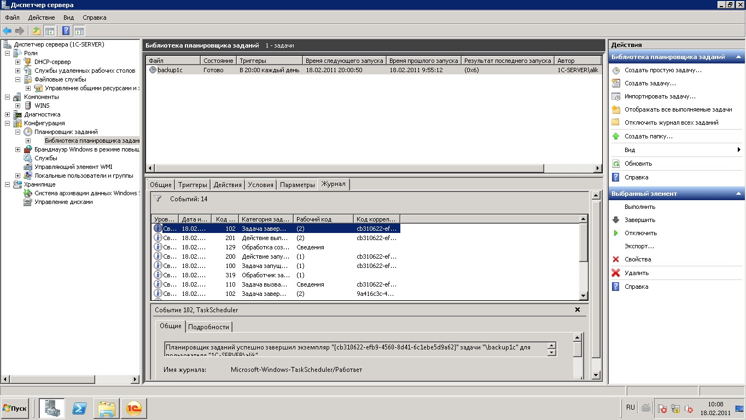The height and width of the screenshot is (420, 746).
Task: Open the Вид submenu in actions pane
Action: point(630,150)
